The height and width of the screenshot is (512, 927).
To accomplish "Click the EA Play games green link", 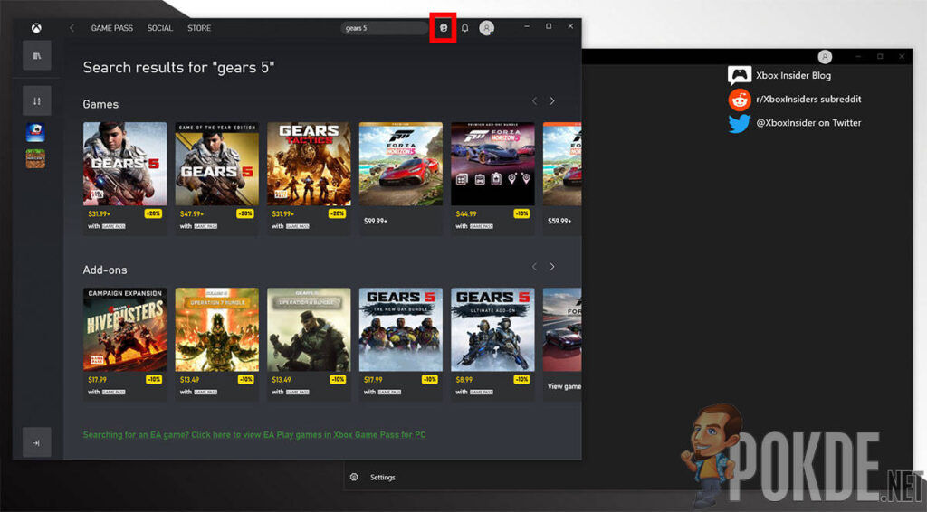I will pyautogui.click(x=254, y=434).
